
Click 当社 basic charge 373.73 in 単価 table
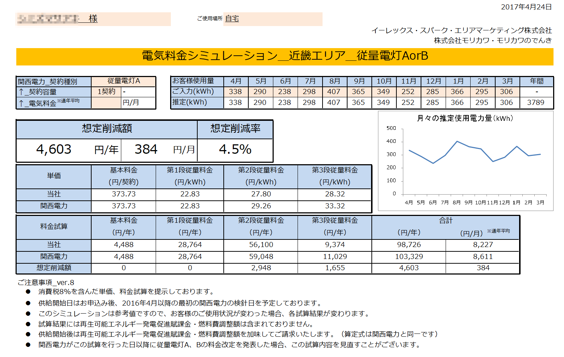(124, 194)
